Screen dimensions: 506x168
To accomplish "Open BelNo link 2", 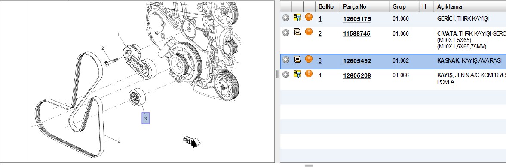I will [x=320, y=33].
